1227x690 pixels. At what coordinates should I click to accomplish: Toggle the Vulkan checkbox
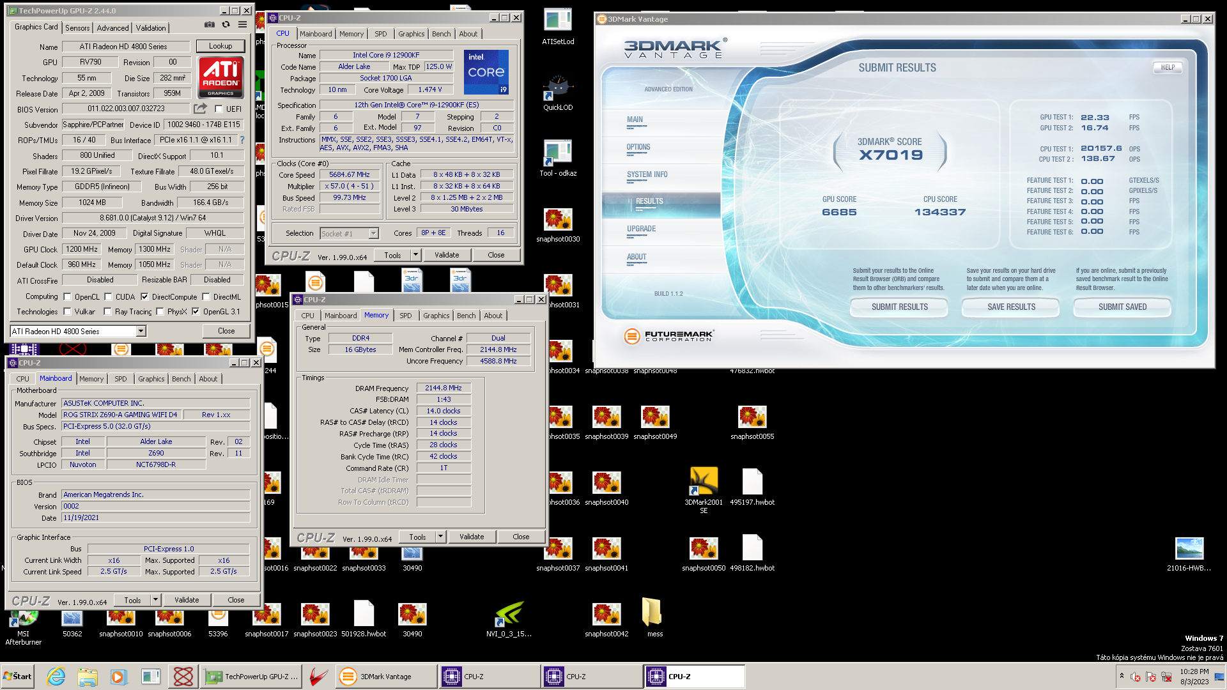(67, 312)
